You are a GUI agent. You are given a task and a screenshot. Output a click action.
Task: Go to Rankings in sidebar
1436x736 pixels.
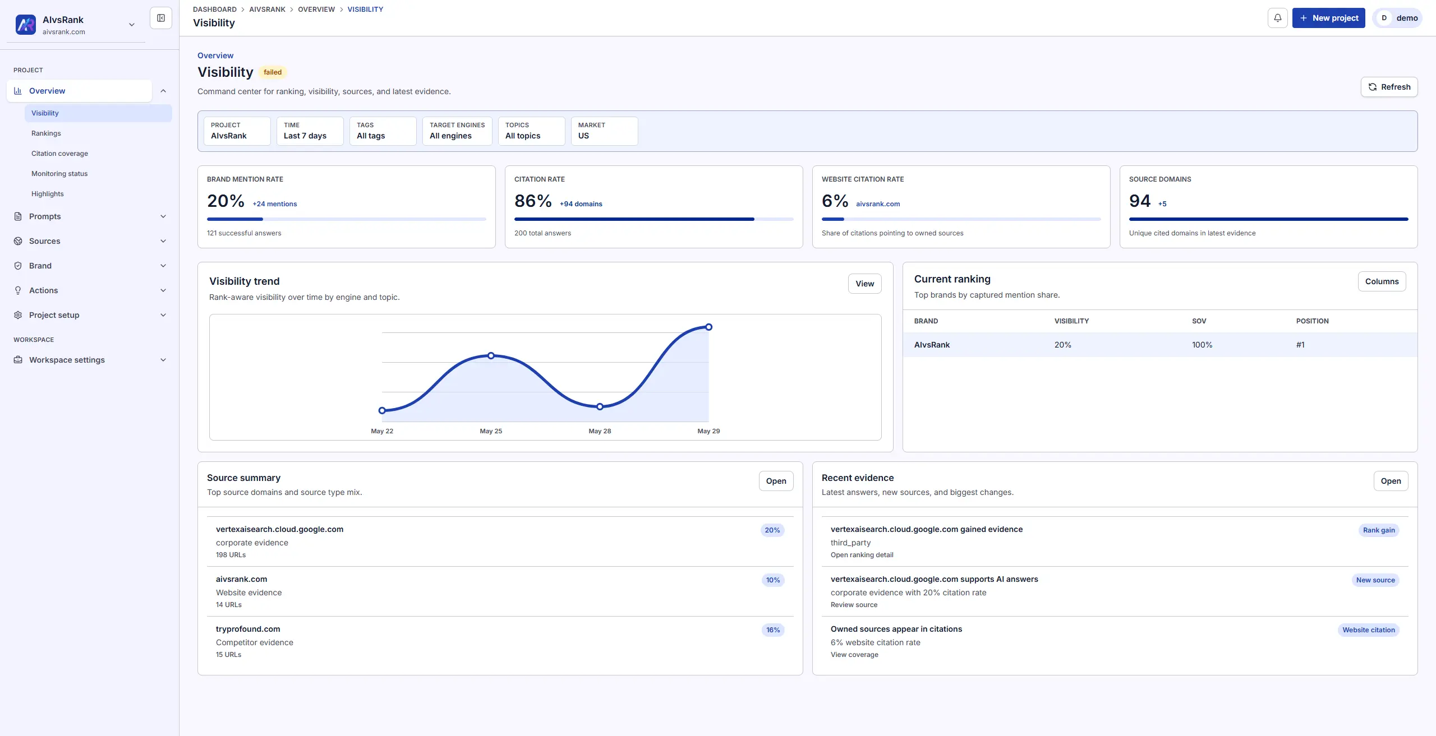click(46, 133)
